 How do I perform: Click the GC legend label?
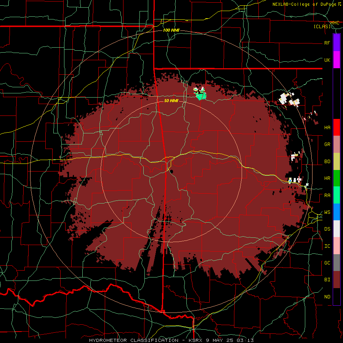tap(327, 263)
